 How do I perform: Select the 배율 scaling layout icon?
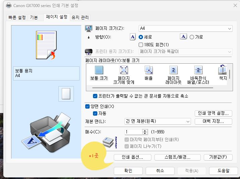(x=149, y=70)
